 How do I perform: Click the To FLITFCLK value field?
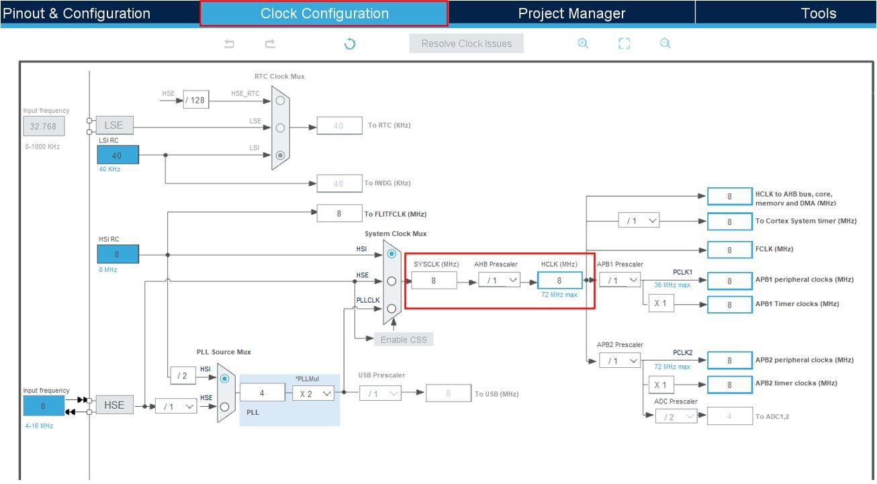(x=339, y=213)
